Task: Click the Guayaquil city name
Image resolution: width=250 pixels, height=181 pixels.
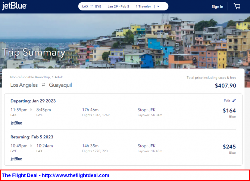Action: click(60, 85)
